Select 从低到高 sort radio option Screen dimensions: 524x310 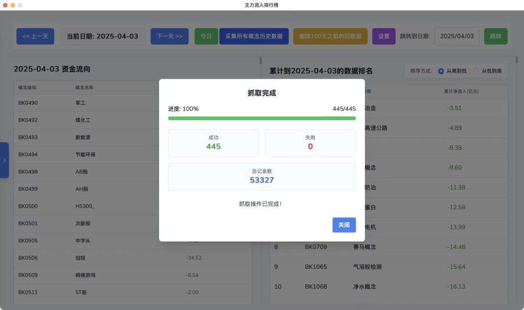coord(476,71)
